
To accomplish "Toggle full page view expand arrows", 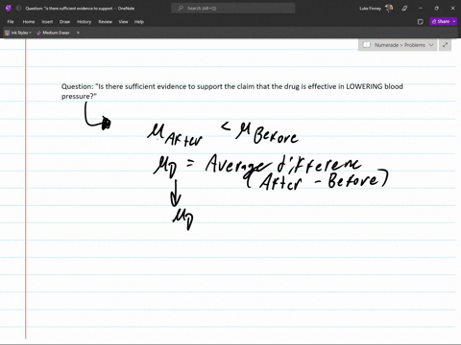I will tap(445, 45).
